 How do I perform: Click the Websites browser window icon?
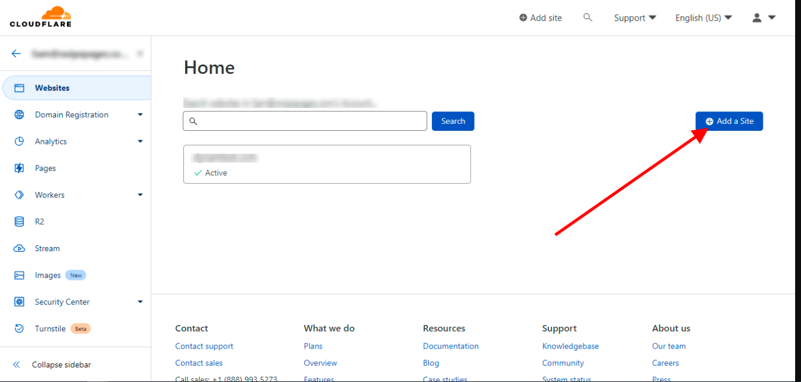click(x=19, y=88)
